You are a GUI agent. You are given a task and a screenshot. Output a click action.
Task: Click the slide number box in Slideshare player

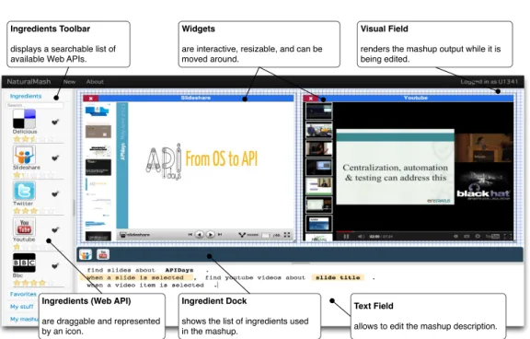[x=267, y=235]
